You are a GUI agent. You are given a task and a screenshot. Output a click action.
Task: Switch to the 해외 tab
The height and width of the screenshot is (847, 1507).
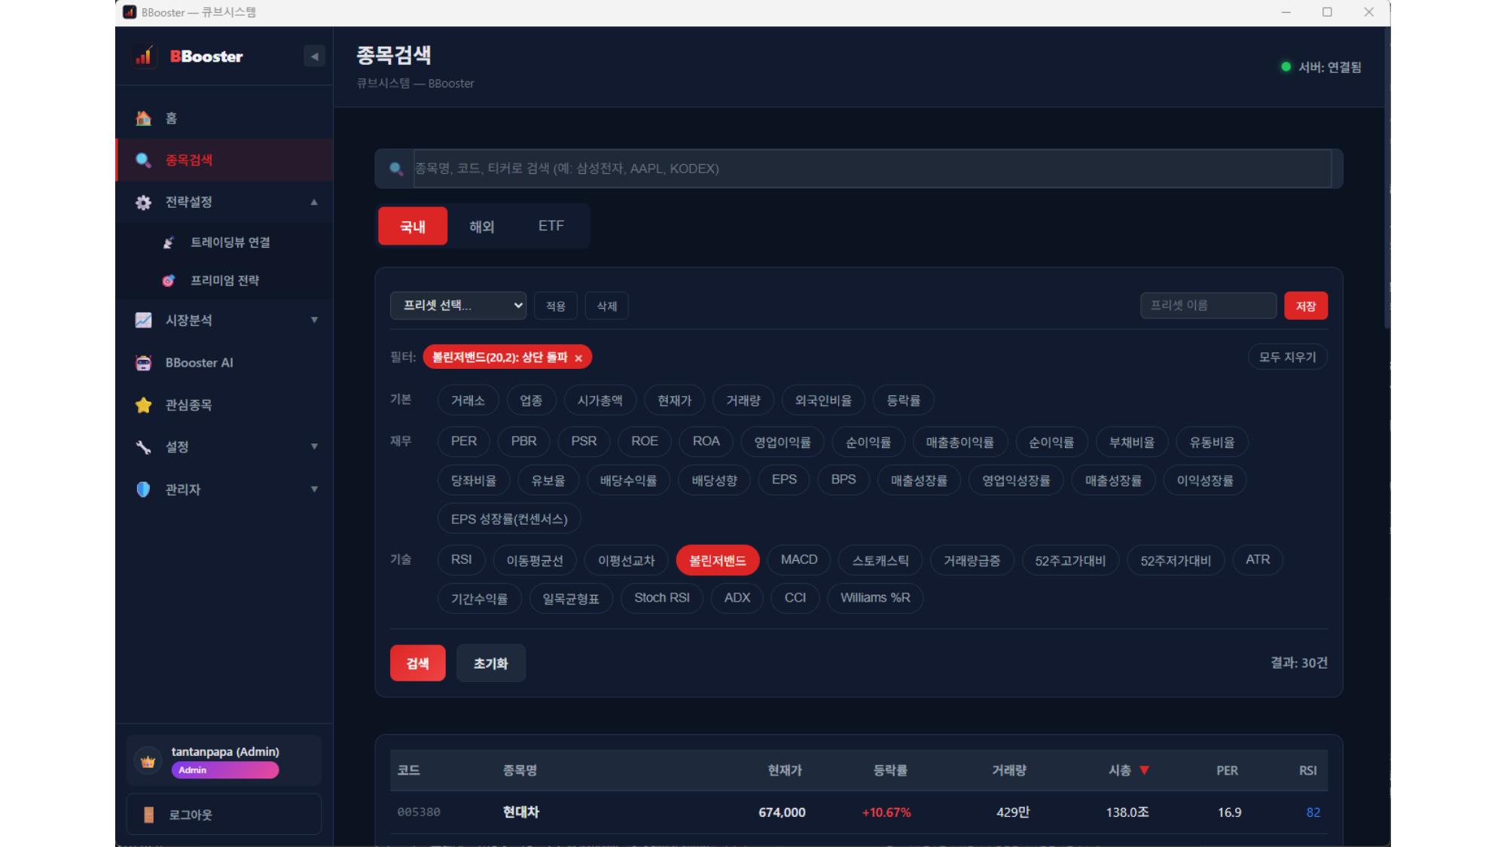coord(481,226)
